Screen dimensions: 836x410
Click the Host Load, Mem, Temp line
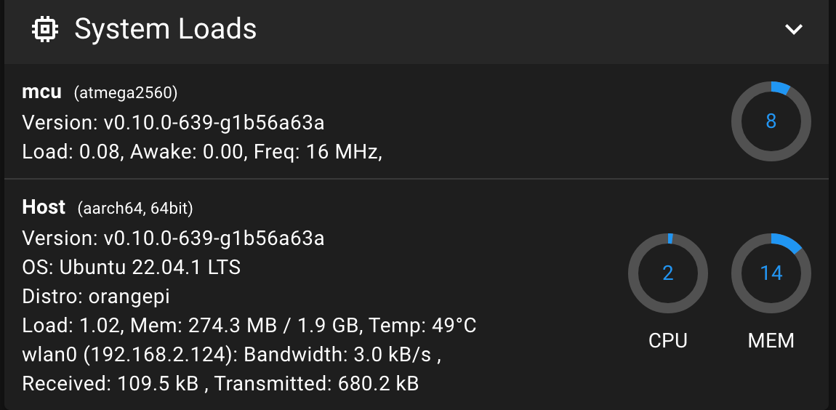tap(249, 325)
